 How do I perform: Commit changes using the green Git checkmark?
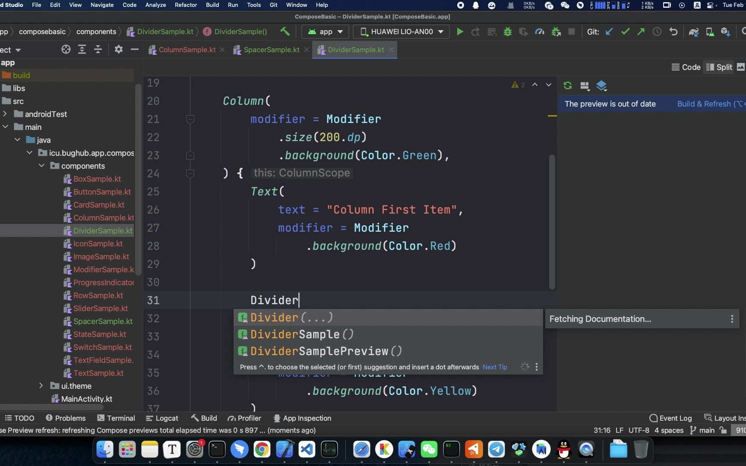pos(625,31)
